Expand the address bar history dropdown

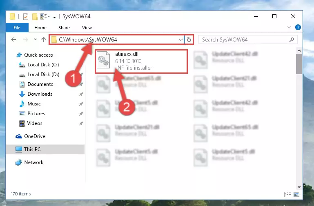point(180,39)
